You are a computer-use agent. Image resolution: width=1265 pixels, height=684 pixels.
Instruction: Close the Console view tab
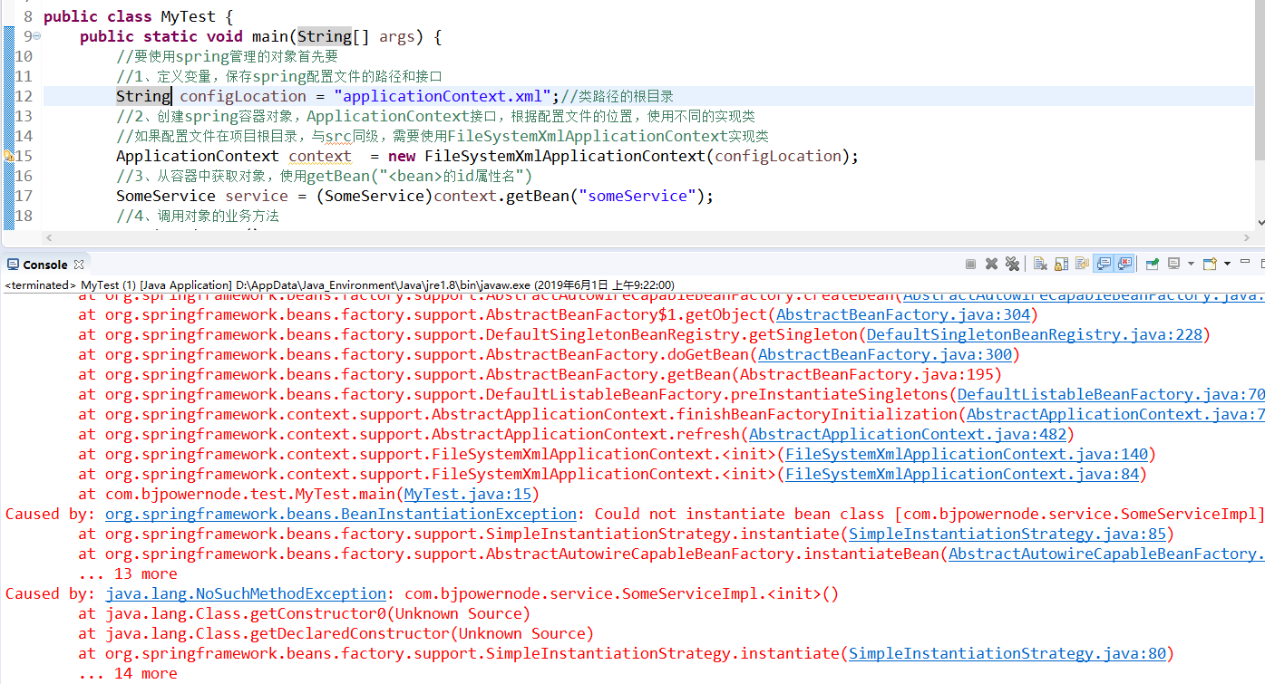coord(79,265)
